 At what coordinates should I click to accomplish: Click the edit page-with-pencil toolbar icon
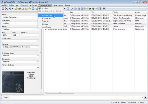pos(68,9)
